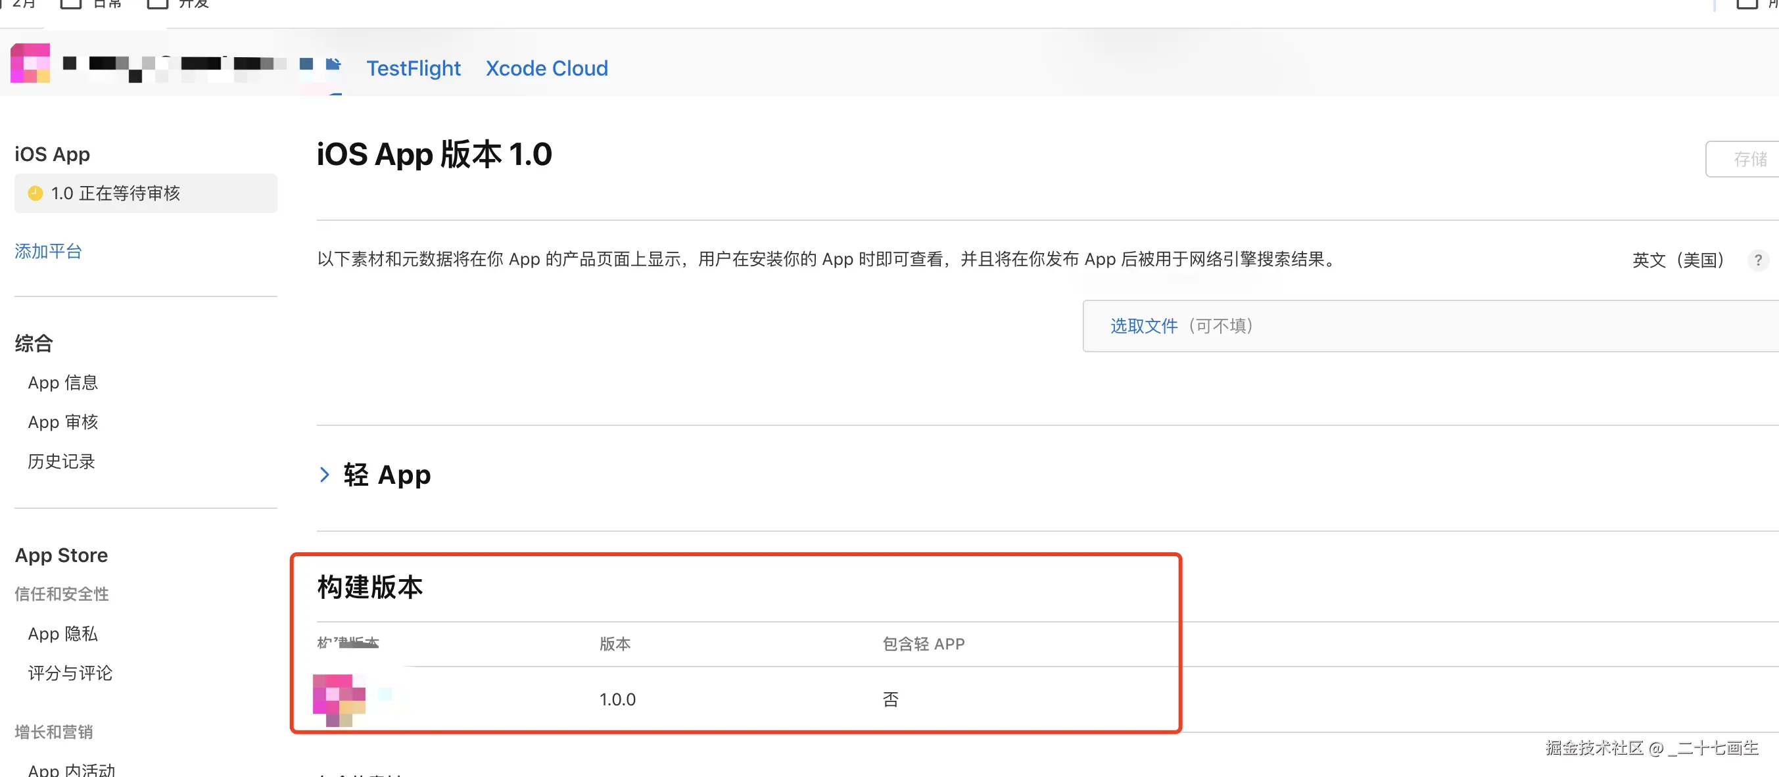Click the blue flag icon near tabs
The height and width of the screenshot is (777, 1779).
coord(333,64)
